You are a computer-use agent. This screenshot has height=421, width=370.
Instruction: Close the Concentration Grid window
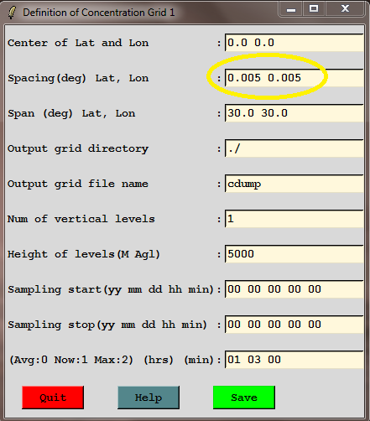346,9
